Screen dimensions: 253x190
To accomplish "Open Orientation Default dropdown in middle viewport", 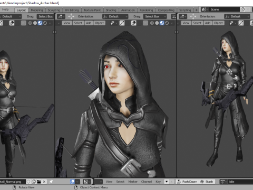I will [x=115, y=16].
